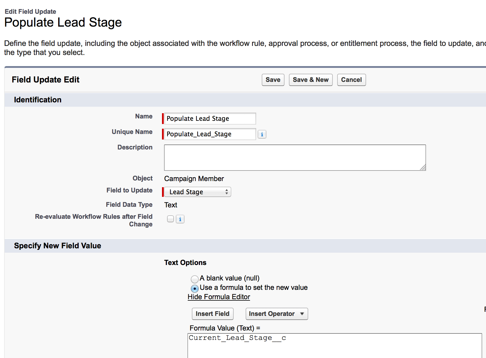The image size is (486, 358).
Task: Click inside the Description text area
Action: [294, 157]
